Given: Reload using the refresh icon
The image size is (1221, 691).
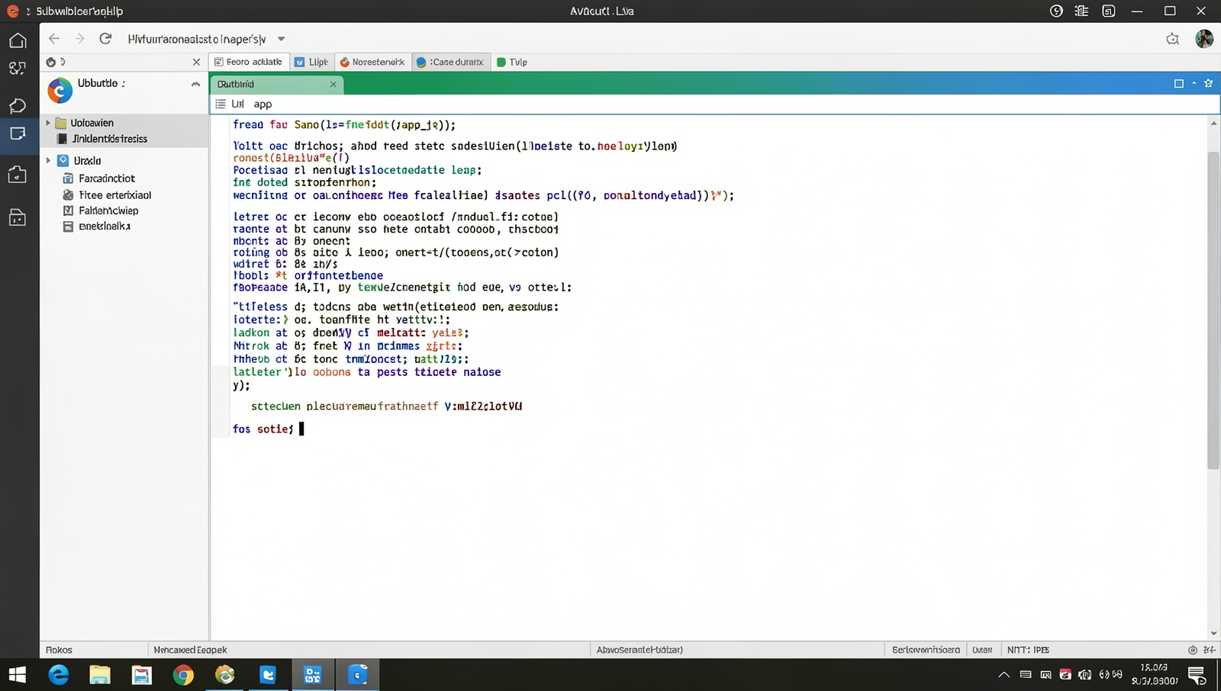Looking at the screenshot, I should click(105, 39).
